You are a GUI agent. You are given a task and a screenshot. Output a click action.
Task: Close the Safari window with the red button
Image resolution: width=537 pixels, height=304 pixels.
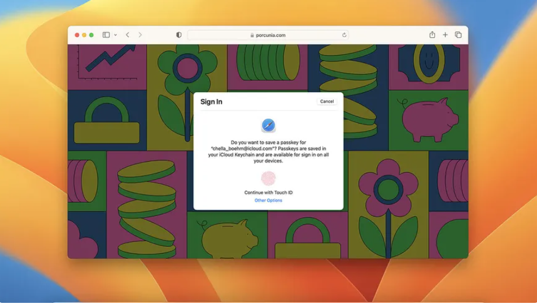pyautogui.click(x=77, y=35)
